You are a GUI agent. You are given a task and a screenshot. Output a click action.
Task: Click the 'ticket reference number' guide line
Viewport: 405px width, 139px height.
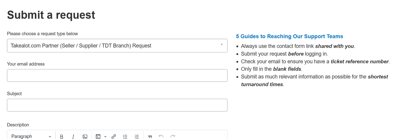pos(315,62)
